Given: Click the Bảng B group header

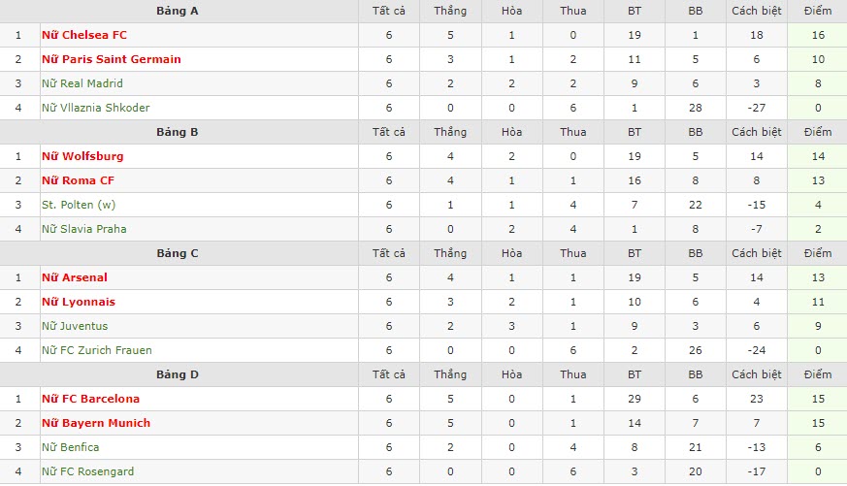Looking at the screenshot, I should [x=178, y=132].
